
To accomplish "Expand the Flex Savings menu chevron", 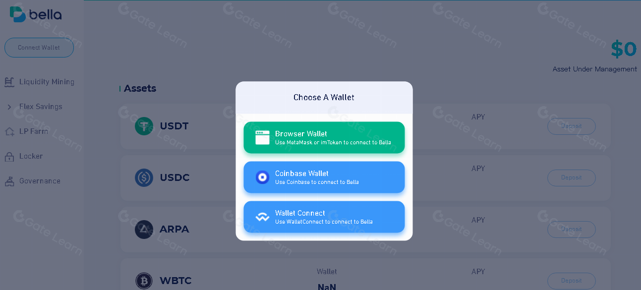I will click(x=9, y=106).
